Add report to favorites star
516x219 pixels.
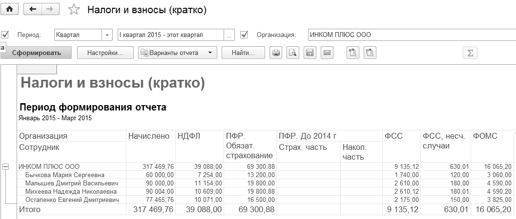coord(73,10)
